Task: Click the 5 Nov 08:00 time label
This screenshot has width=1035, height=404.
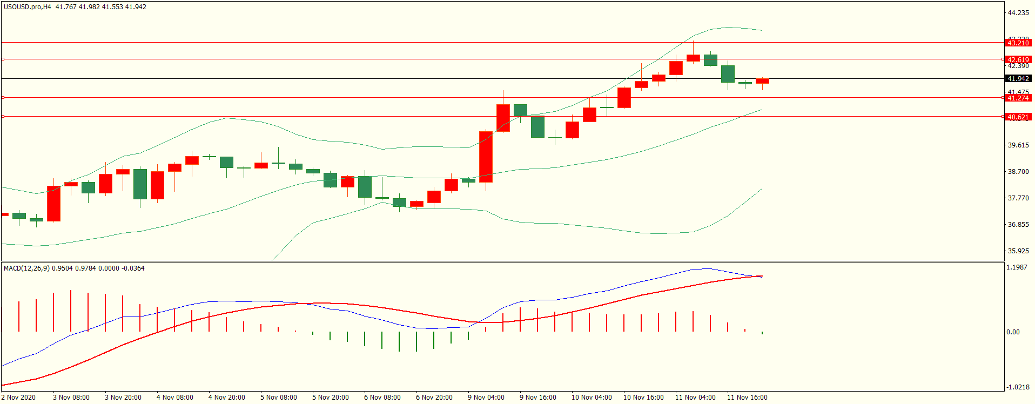Action: (x=279, y=398)
